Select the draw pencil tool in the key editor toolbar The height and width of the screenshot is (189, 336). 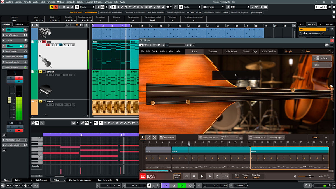[x=105, y=123]
